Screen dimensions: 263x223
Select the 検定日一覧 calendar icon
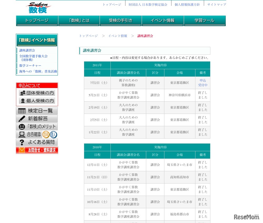click(22, 110)
